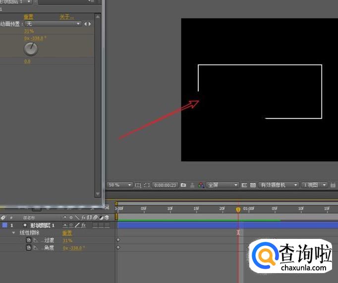Click the frame blending column header icon
Viewport: 338px width, 283px height.
click(x=89, y=218)
